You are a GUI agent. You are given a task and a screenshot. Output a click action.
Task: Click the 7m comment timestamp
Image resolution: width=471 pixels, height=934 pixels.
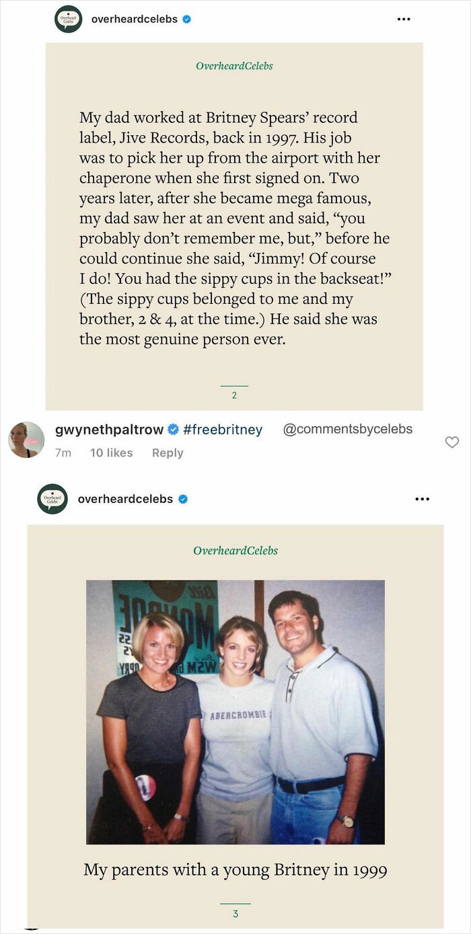[x=63, y=453]
